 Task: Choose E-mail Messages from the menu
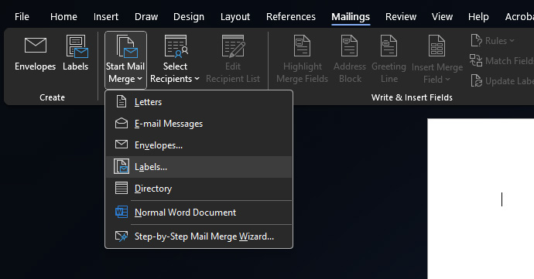click(199, 124)
